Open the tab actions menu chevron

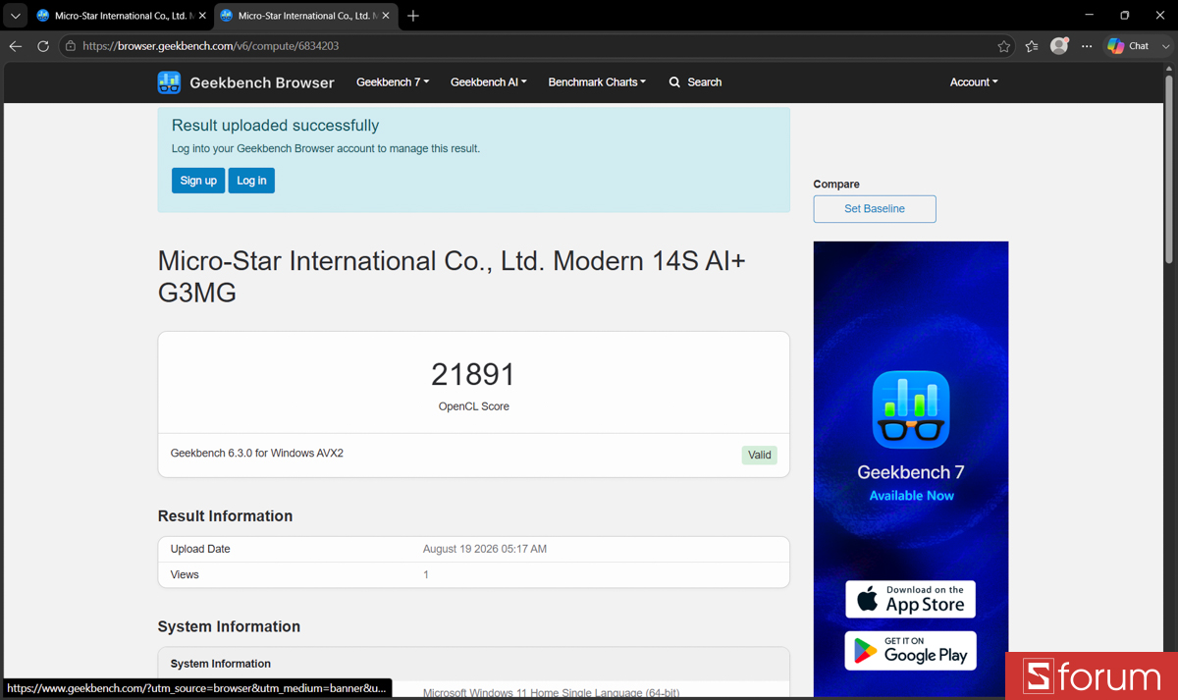tap(15, 16)
